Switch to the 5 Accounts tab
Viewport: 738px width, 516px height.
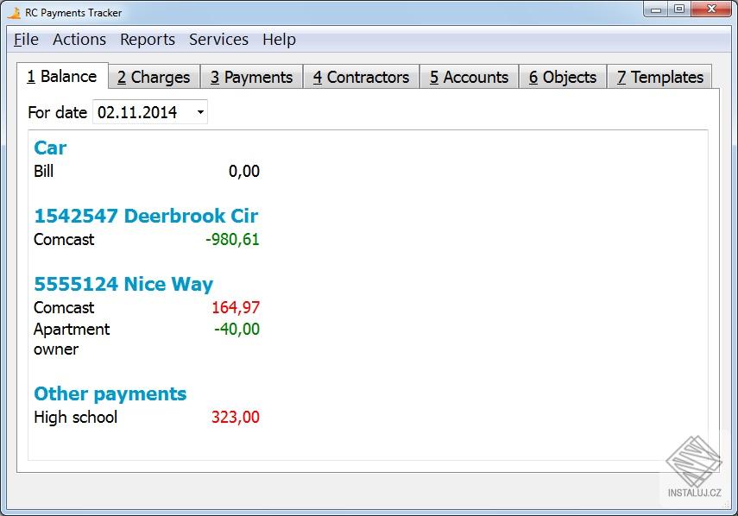(469, 77)
